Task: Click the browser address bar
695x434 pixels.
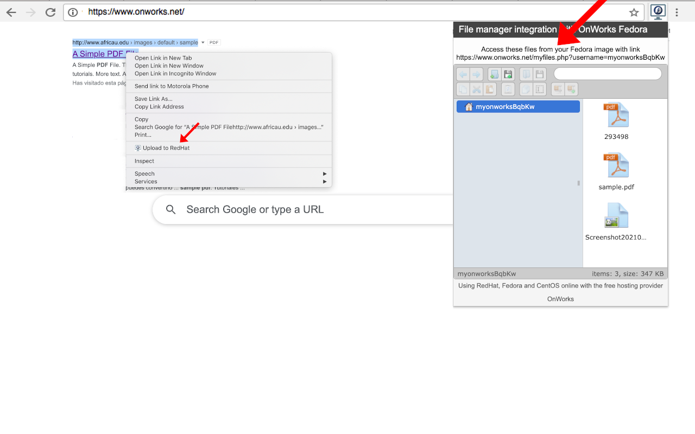Action: point(353,12)
